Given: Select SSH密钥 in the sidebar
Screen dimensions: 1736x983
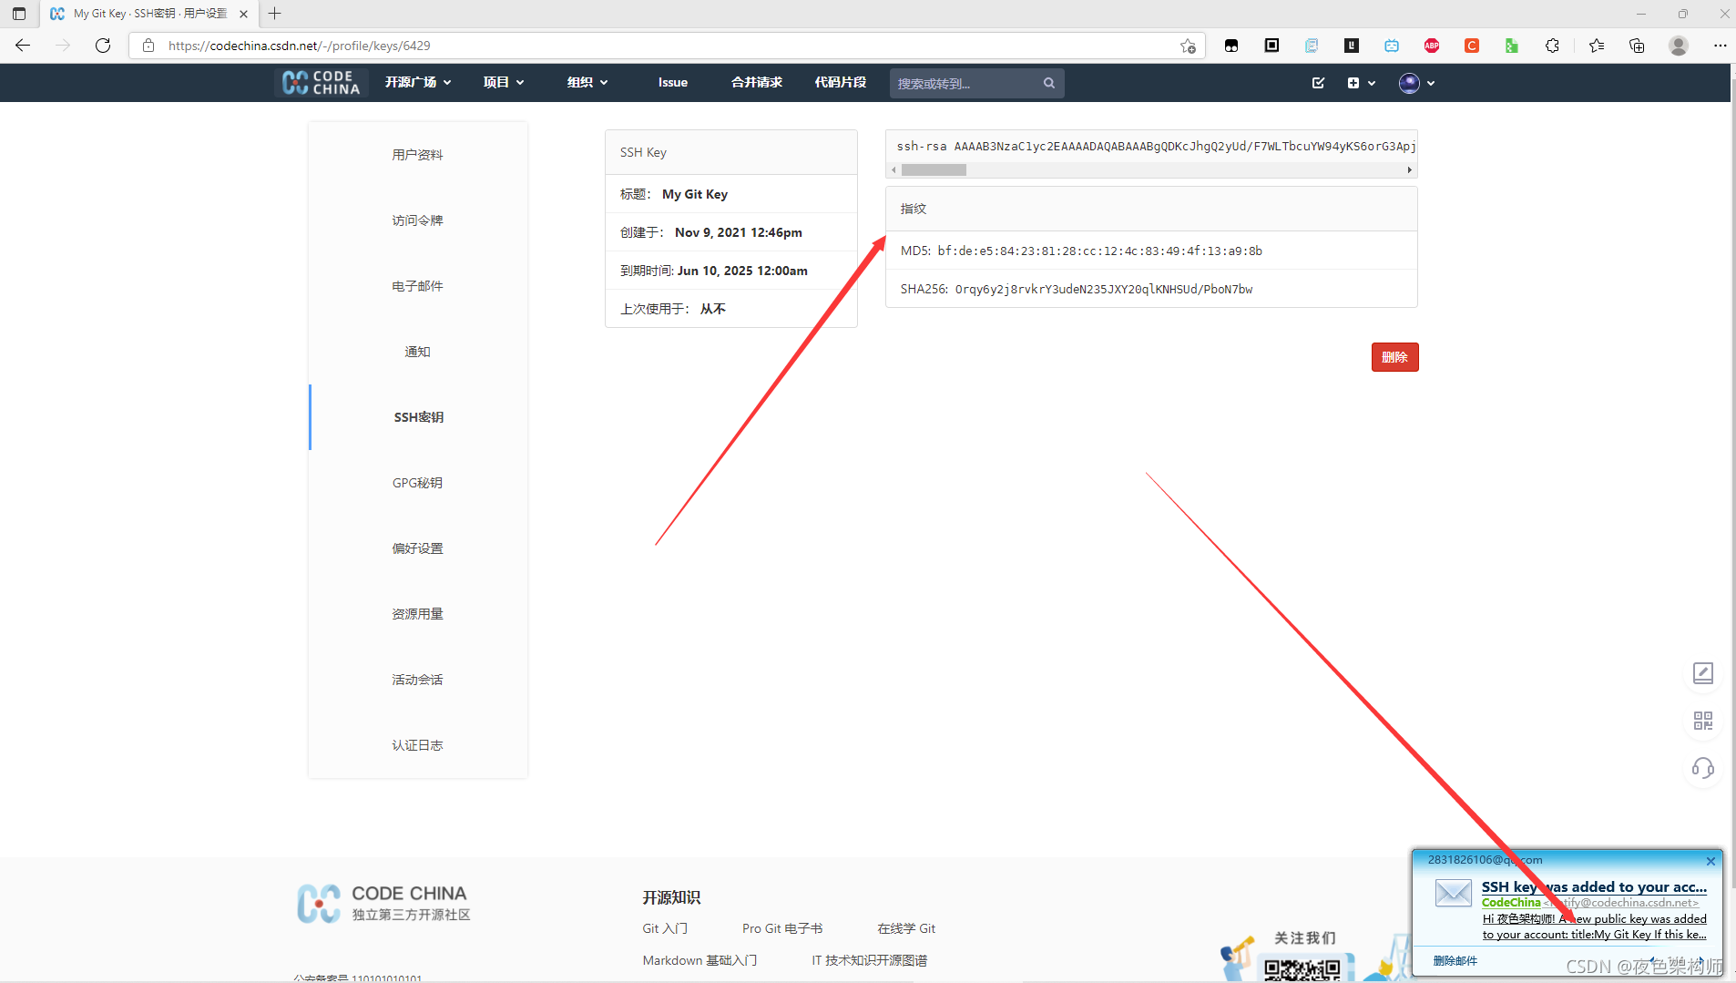Looking at the screenshot, I should [x=418, y=417].
